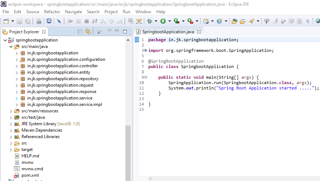
Task: Expand in.jk.springbootapplication.entity package
Action: (17, 73)
